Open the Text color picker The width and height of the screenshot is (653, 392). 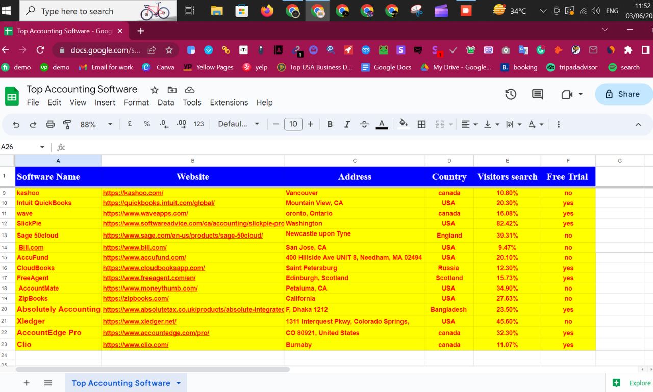(x=381, y=124)
